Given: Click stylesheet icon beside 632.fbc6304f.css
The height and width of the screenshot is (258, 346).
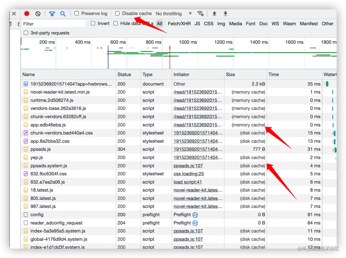Looking at the screenshot, I should pos(26,174).
